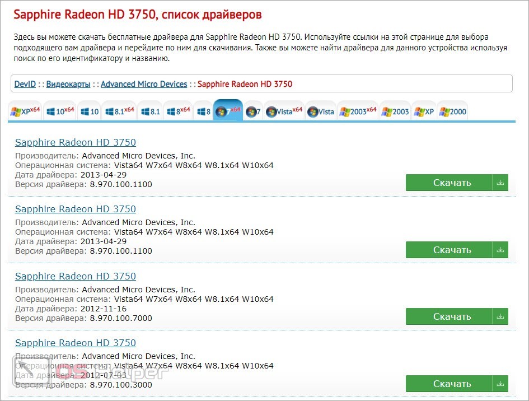529x401 pixels.
Task: Switch to Server 2003 x64 tab
Action: (x=358, y=111)
